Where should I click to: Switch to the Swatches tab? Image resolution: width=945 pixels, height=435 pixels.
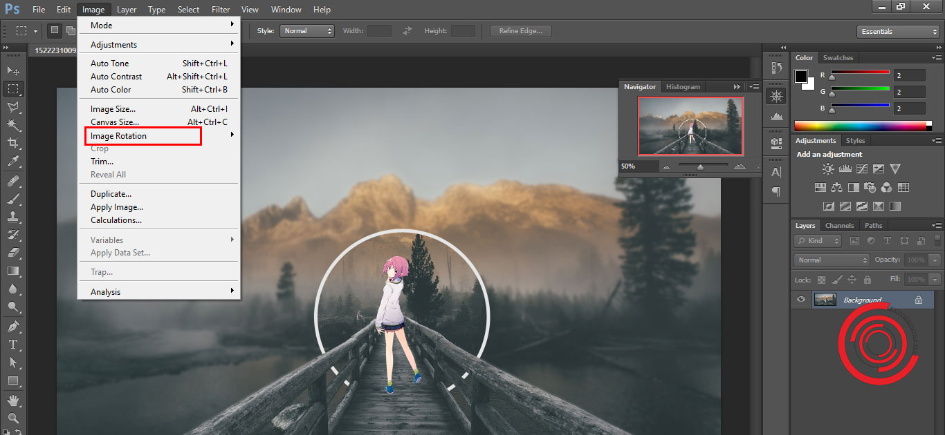[838, 58]
